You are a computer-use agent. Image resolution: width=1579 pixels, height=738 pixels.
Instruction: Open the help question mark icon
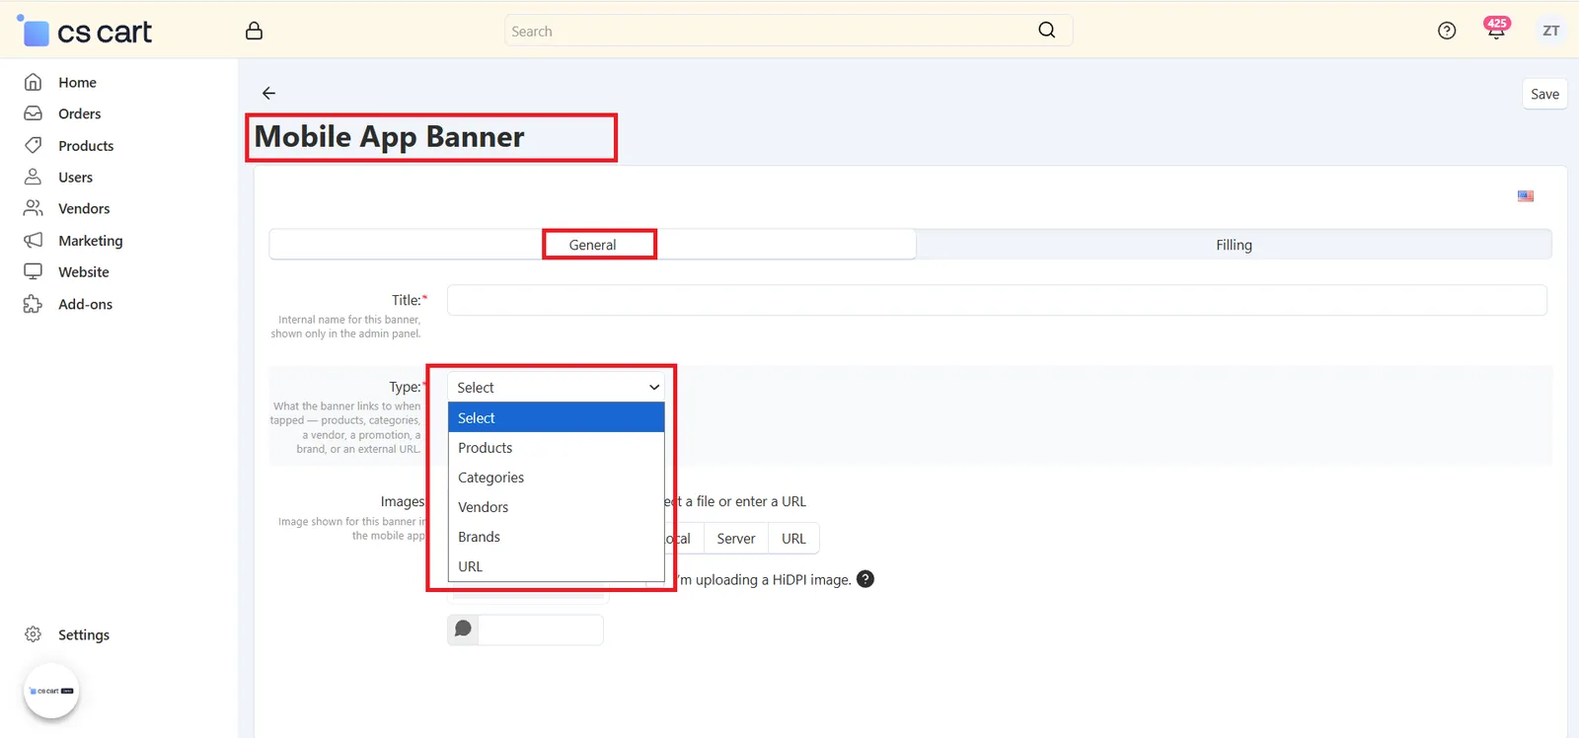(1447, 31)
